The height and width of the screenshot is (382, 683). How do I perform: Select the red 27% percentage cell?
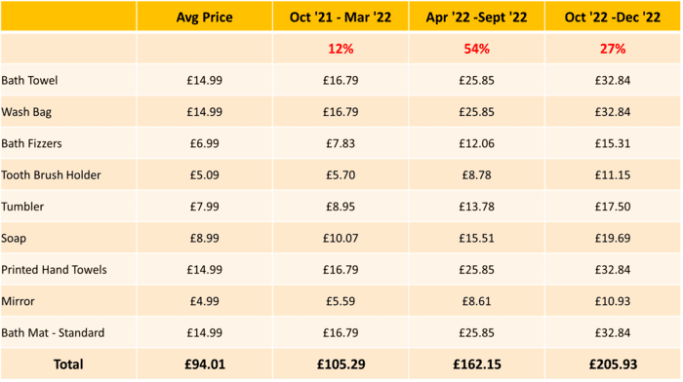coord(613,49)
